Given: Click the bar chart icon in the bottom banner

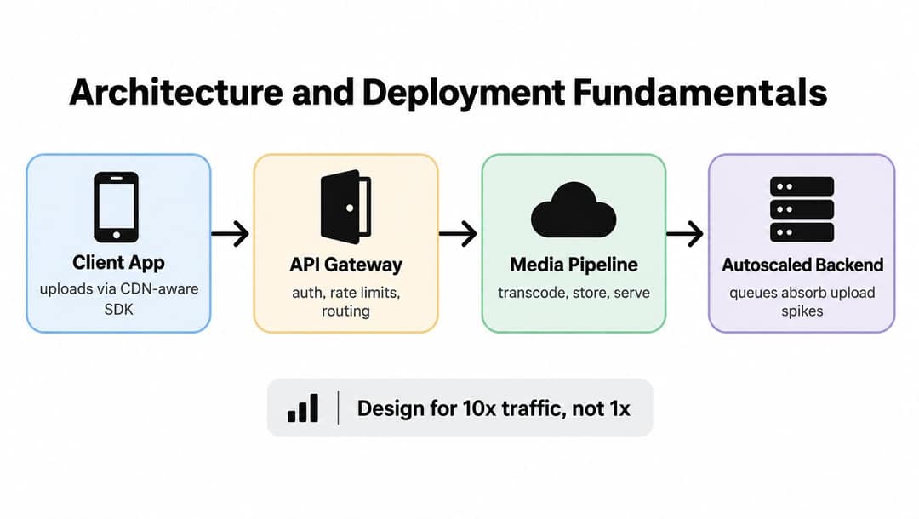Looking at the screenshot, I should [303, 408].
